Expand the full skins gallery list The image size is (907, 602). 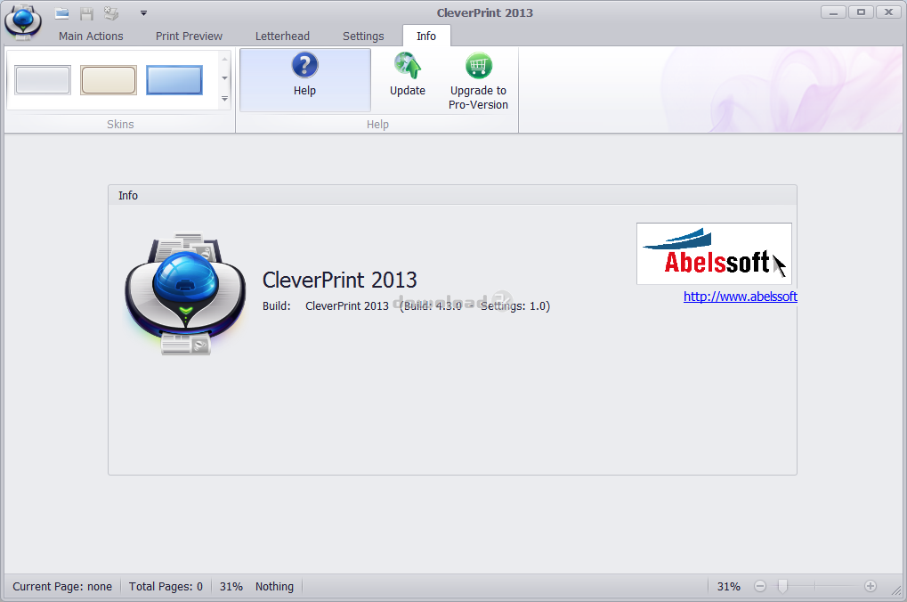(224, 99)
